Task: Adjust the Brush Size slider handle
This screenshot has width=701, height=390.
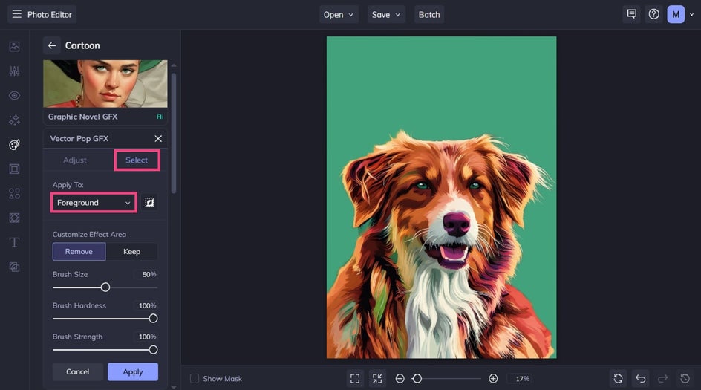Action: tap(105, 287)
